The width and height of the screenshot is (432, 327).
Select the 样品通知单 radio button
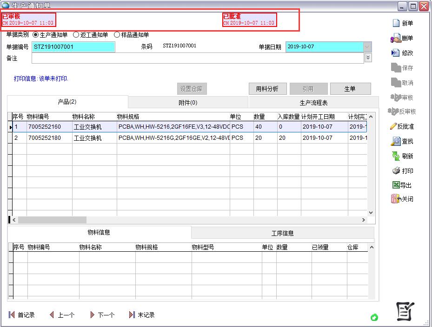(117, 35)
